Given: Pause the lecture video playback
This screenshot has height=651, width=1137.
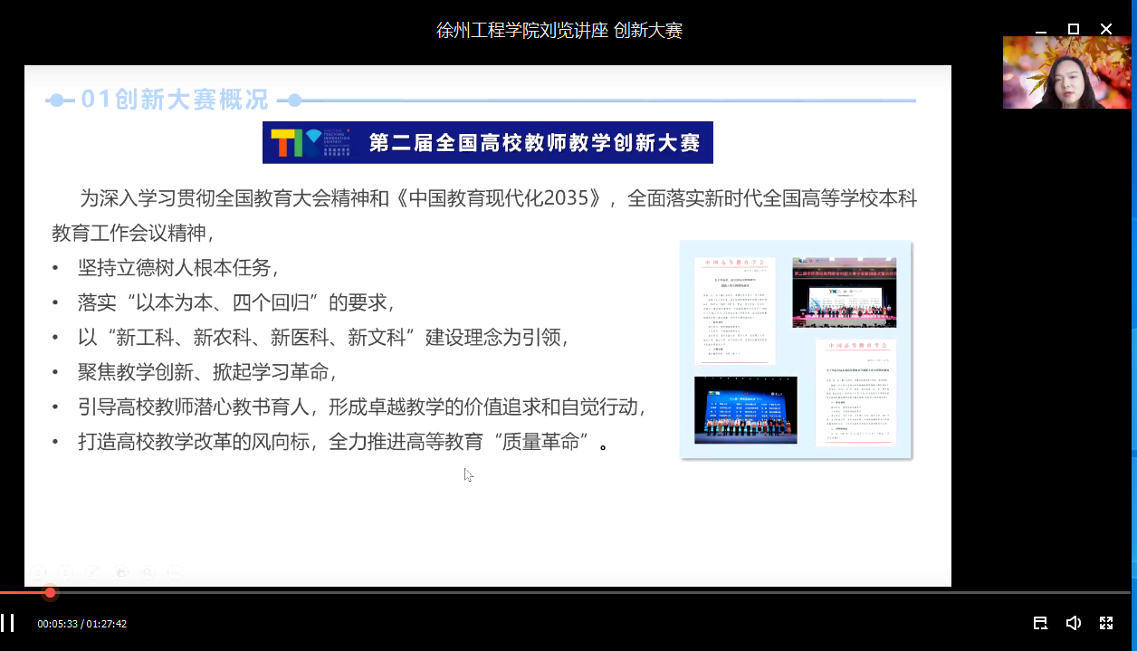Looking at the screenshot, I should (8, 623).
